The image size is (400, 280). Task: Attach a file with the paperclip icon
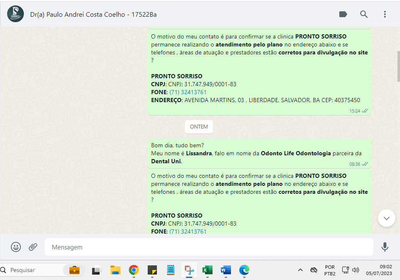point(33,247)
